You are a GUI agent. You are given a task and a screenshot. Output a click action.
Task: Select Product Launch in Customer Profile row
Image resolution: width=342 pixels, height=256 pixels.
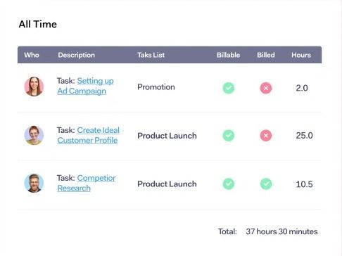point(167,136)
